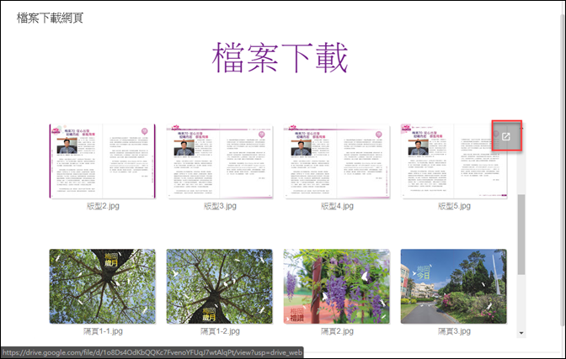Viewport: 566px width, 359px height.
Task: Click the 版型4.jpg file name
Action: (337, 206)
